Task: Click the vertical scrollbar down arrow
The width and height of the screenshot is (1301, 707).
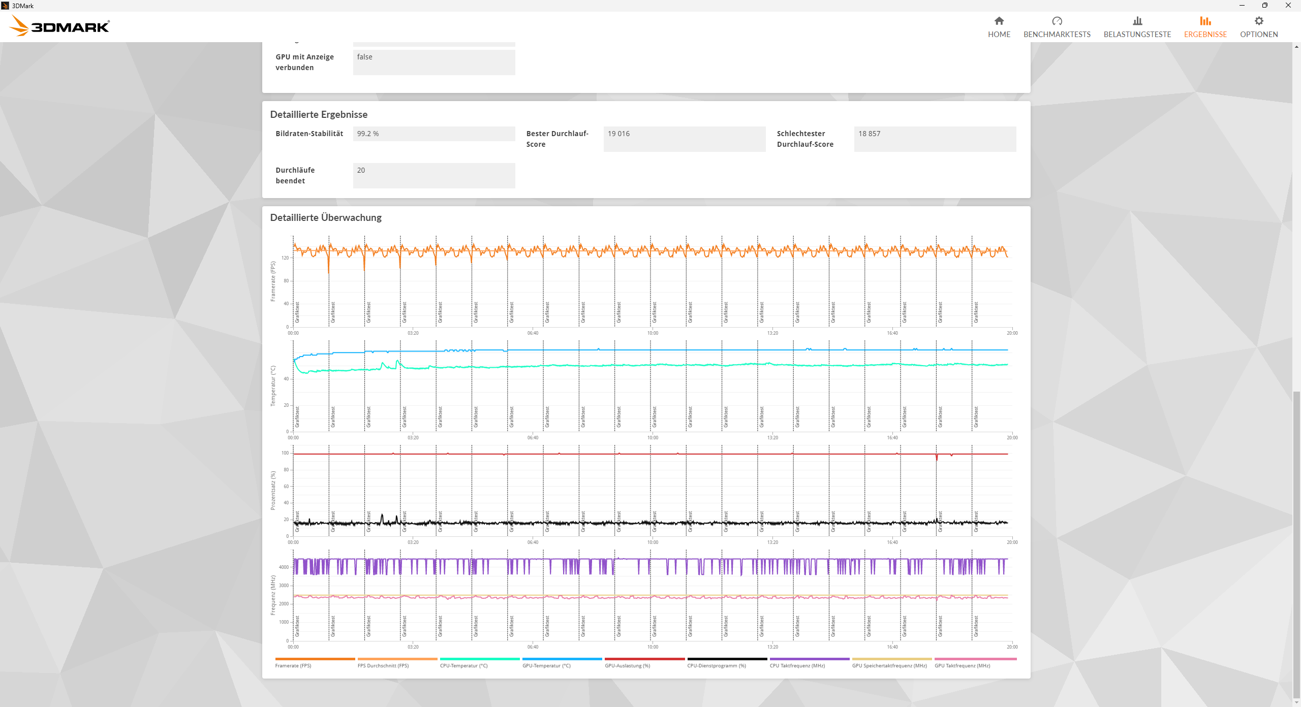Action: coord(1296,702)
